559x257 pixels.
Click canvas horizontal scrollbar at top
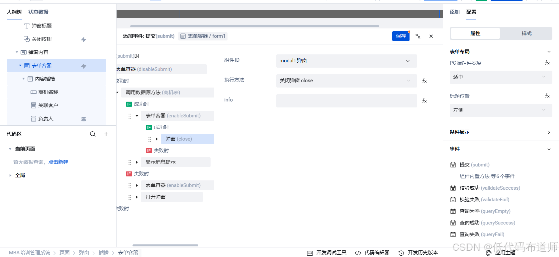point(255,26)
